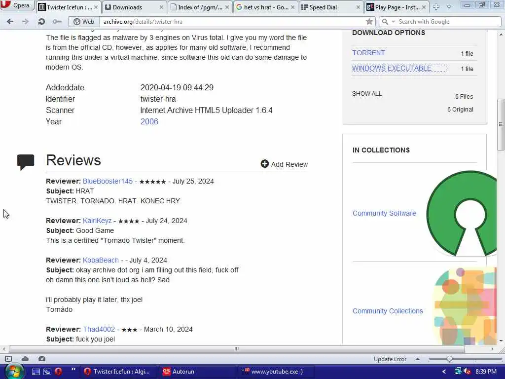Download the TORRENT file
The image size is (505, 379).
[x=368, y=53]
